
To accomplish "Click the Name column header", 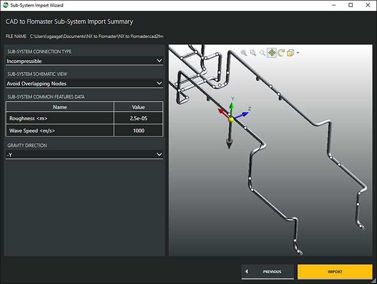I will click(60, 107).
